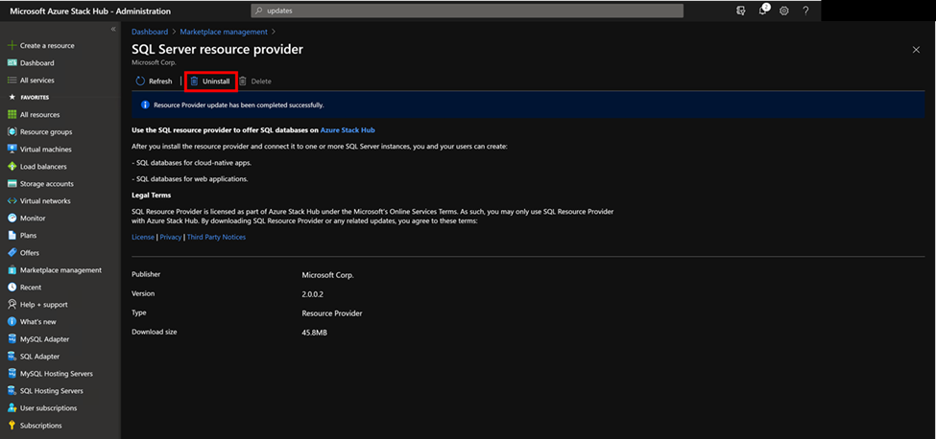Open All services menu item
936x439 pixels.
click(x=36, y=81)
